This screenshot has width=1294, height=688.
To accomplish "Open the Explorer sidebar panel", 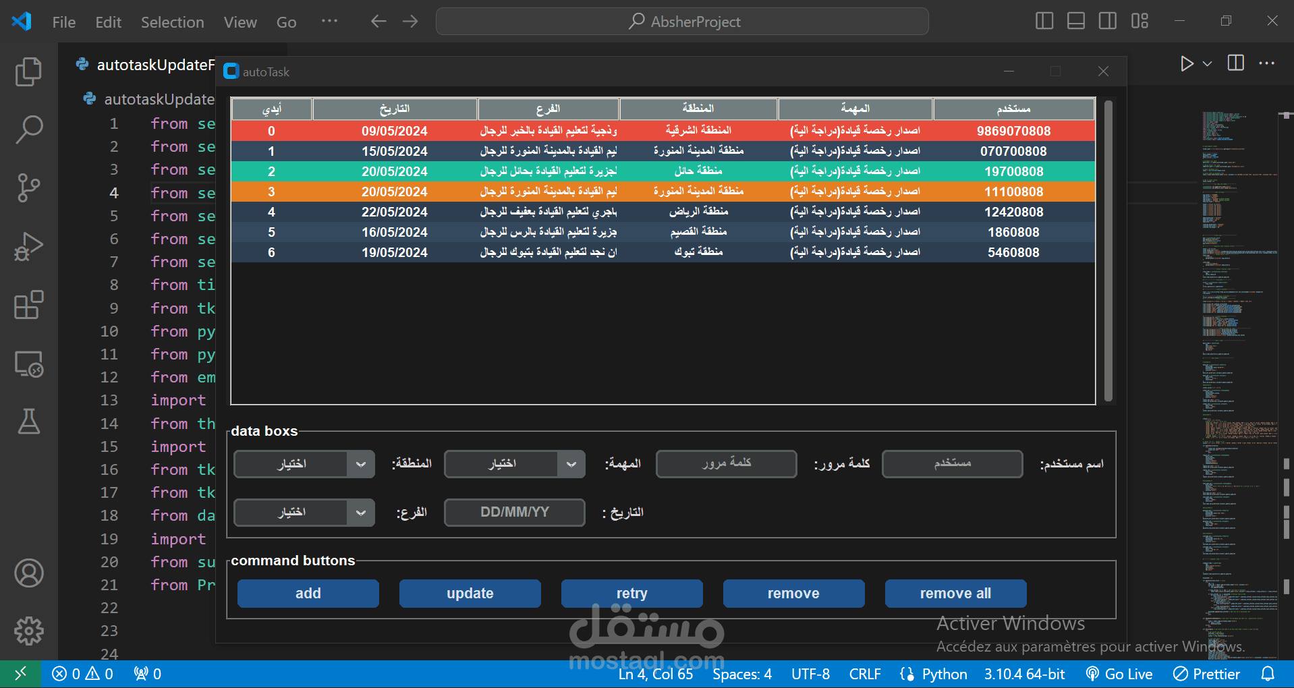I will pyautogui.click(x=28, y=71).
